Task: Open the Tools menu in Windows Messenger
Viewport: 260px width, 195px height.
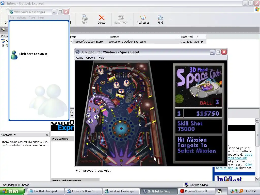Action: click(x=32, y=18)
